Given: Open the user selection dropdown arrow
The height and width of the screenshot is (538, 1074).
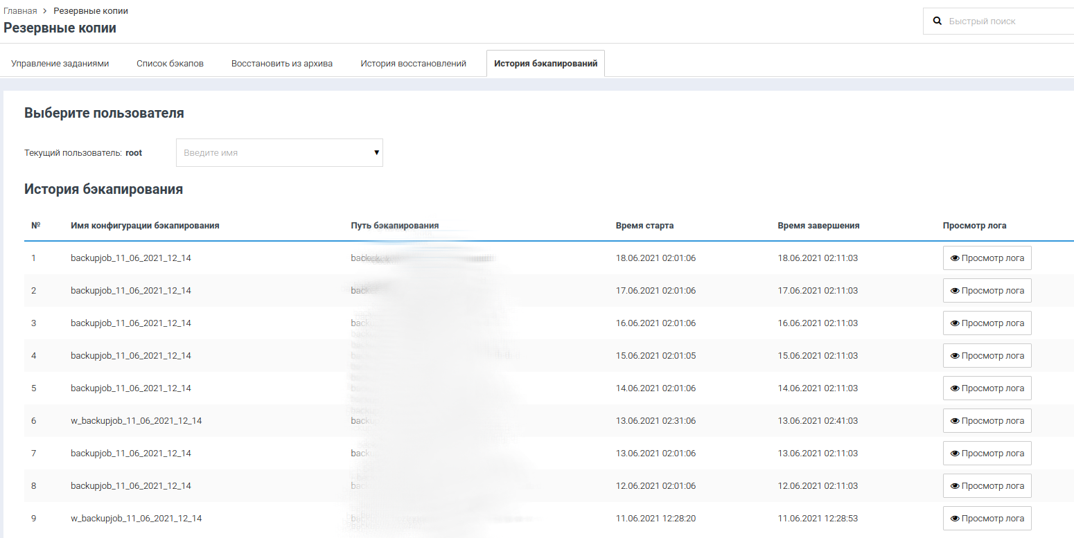Looking at the screenshot, I should 376,152.
